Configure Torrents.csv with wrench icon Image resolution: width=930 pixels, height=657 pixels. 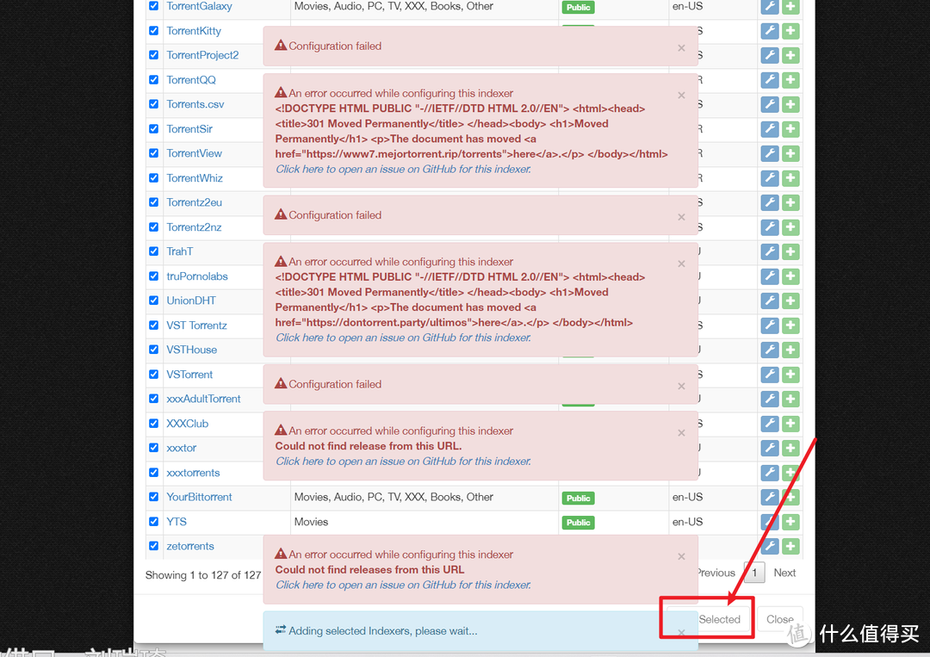point(769,104)
